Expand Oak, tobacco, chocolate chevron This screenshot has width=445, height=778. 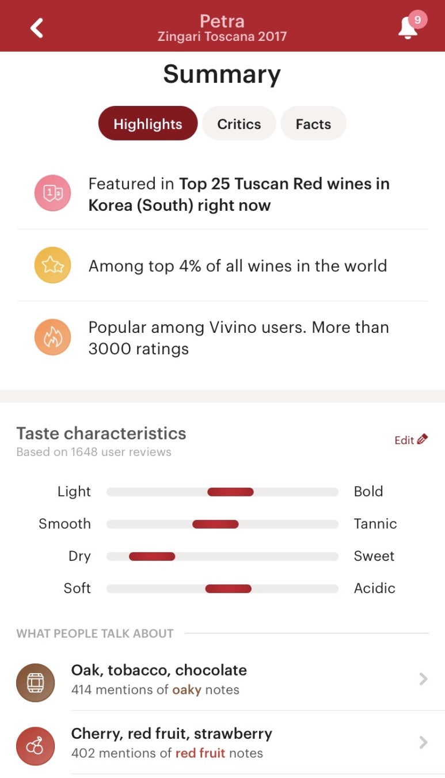click(x=423, y=680)
